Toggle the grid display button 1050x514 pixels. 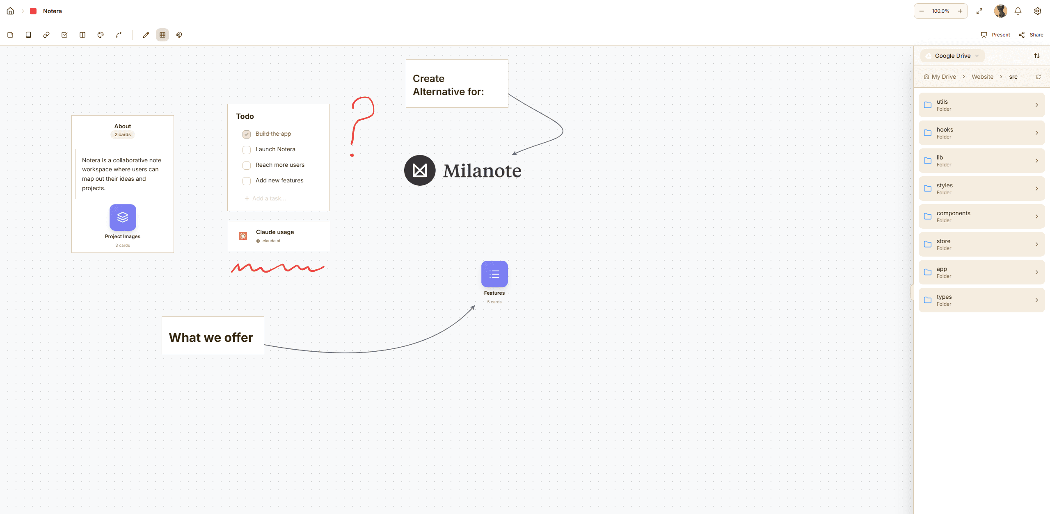click(x=162, y=35)
